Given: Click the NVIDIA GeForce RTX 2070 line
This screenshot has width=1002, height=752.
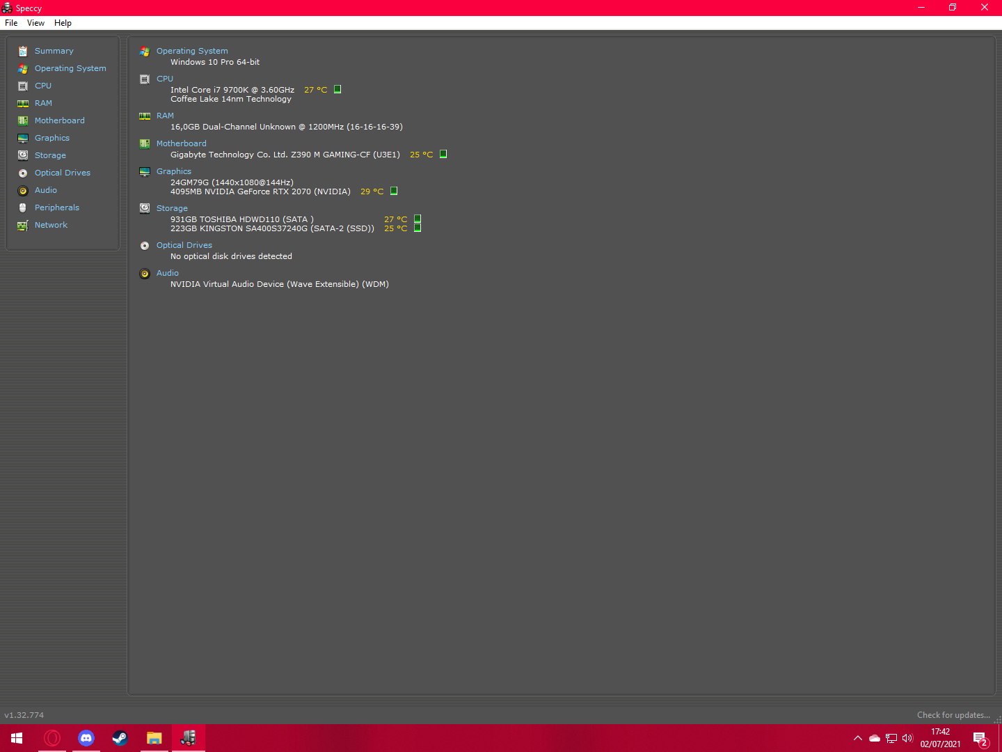Looking at the screenshot, I should click(x=260, y=191).
